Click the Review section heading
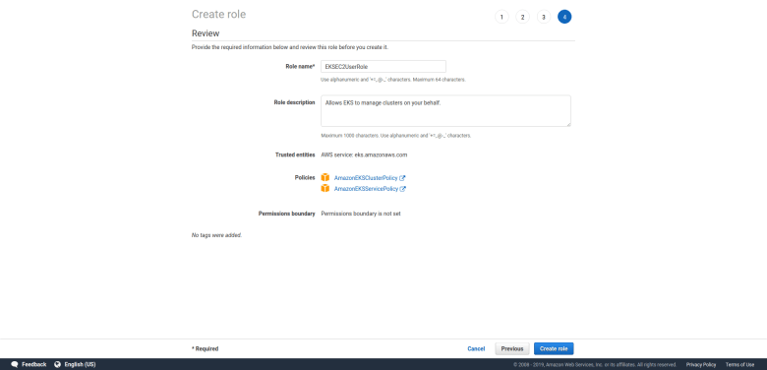 206,33
